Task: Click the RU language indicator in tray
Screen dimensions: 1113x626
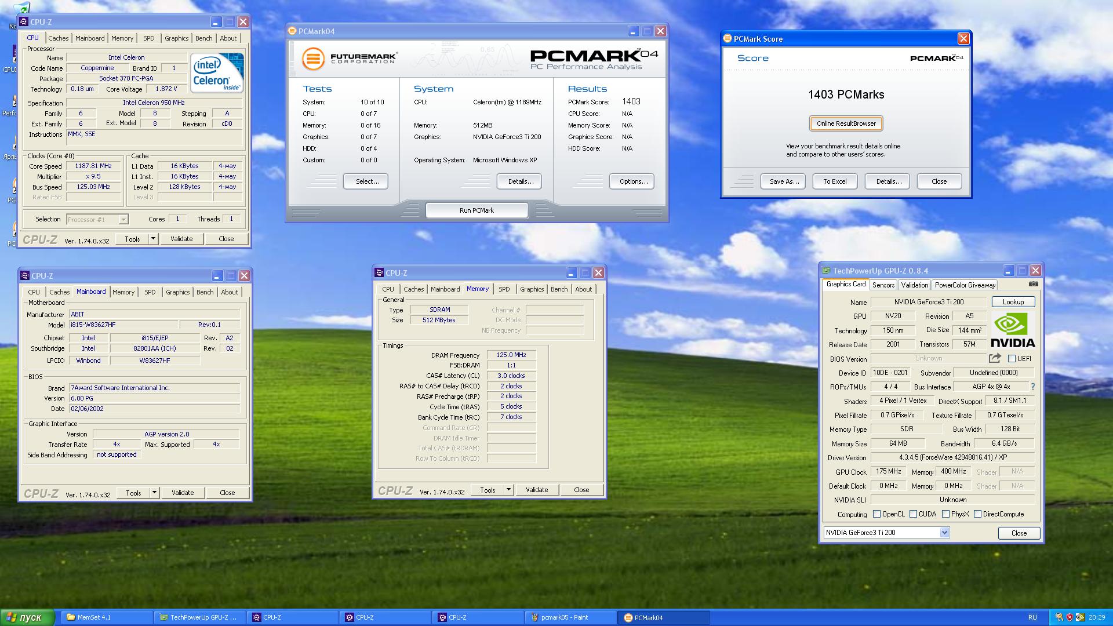Action: 1032,617
